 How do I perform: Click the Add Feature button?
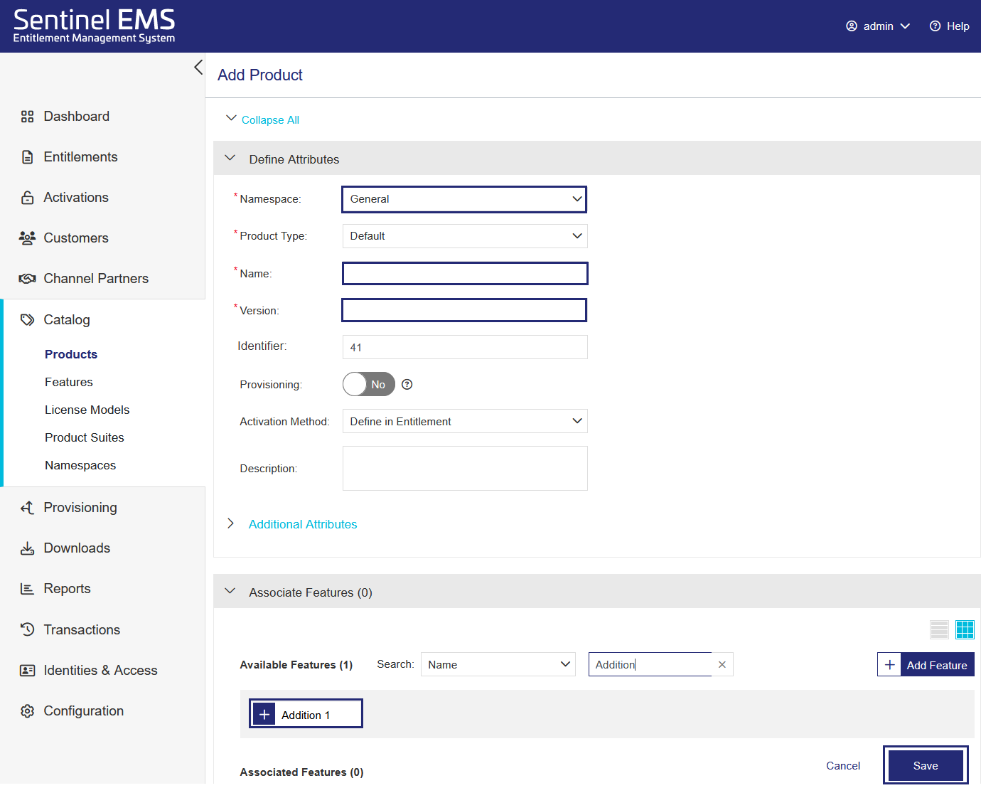(x=926, y=665)
